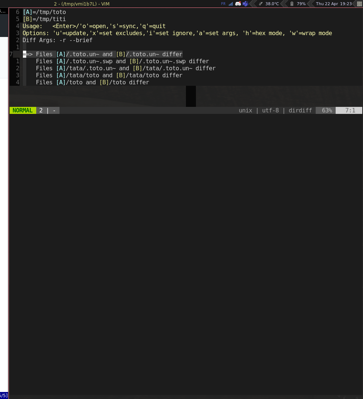
Task: Click the Thu 22 Apr 19:23 clock
Action: [x=334, y=4]
